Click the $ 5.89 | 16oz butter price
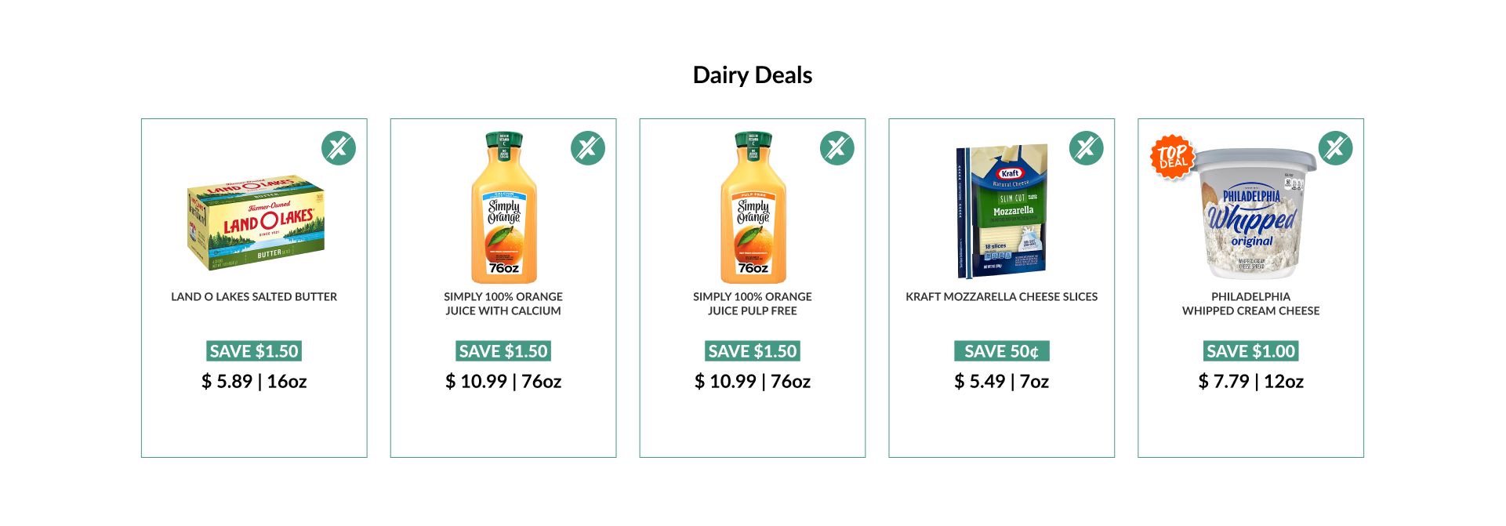The height and width of the screenshot is (526, 1506). [x=254, y=382]
